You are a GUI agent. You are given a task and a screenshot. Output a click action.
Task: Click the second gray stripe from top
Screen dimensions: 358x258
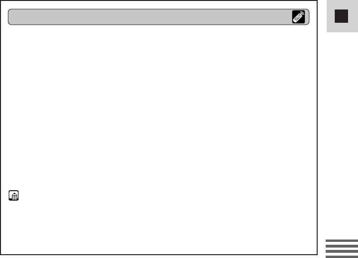point(342,246)
